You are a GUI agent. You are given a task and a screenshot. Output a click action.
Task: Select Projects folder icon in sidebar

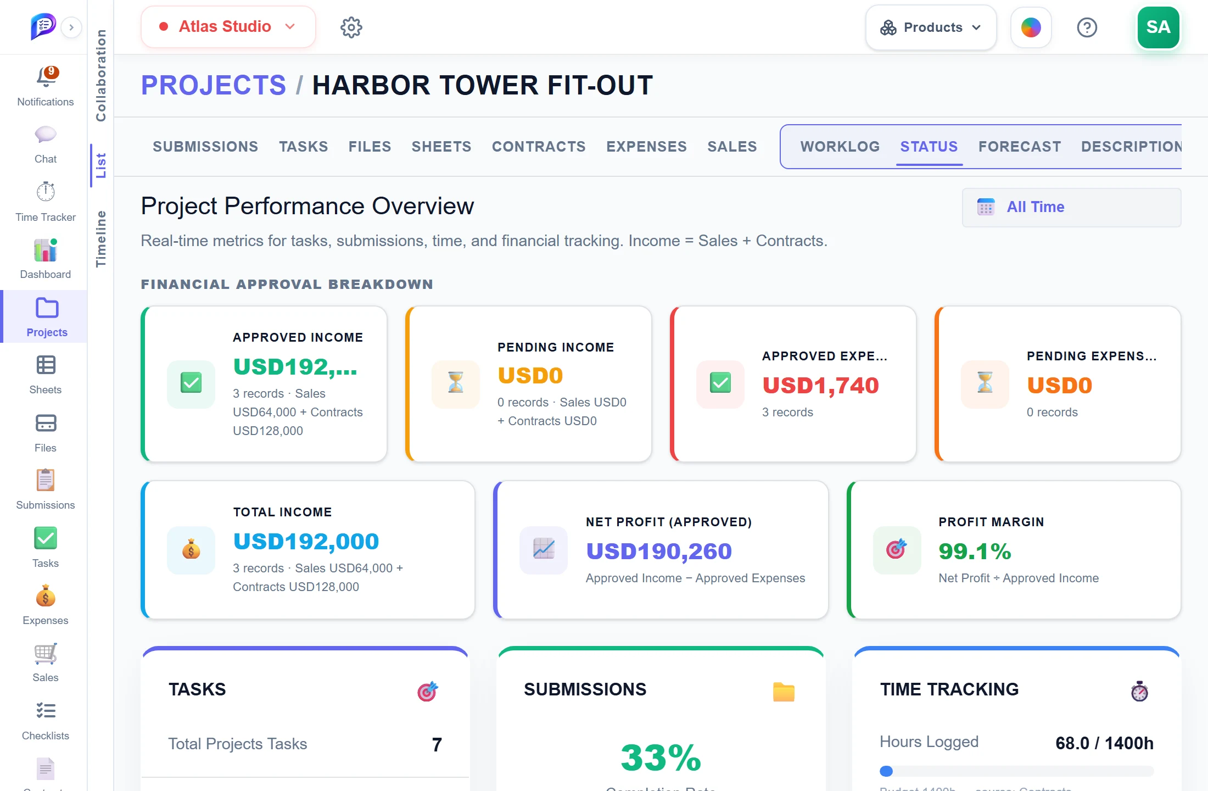point(47,308)
